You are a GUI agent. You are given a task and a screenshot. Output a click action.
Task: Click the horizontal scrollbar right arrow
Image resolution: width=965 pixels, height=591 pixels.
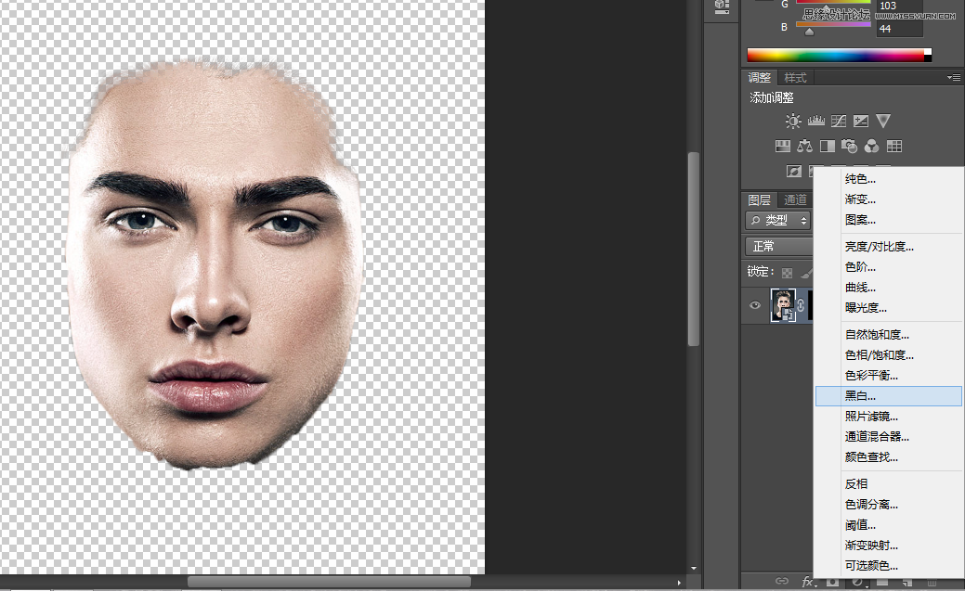679,583
